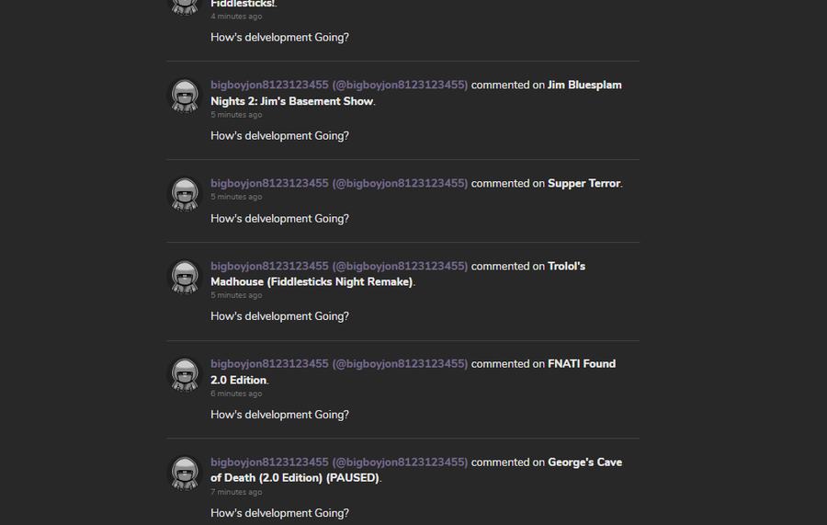Click avatar beside Trolol's Madhouse comment
This screenshot has width=827, height=525.
coord(185,277)
